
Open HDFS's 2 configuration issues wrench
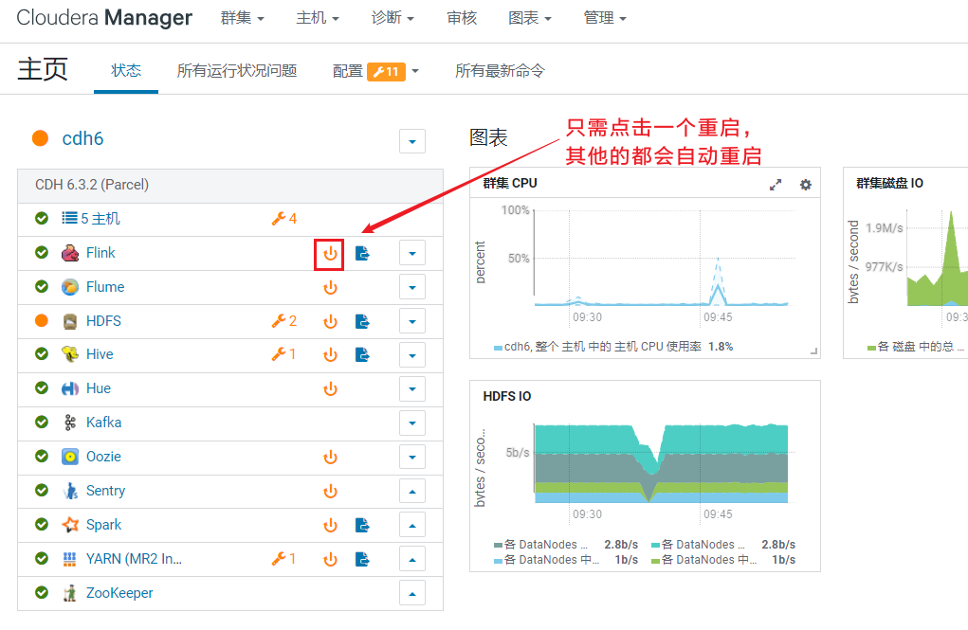(284, 321)
